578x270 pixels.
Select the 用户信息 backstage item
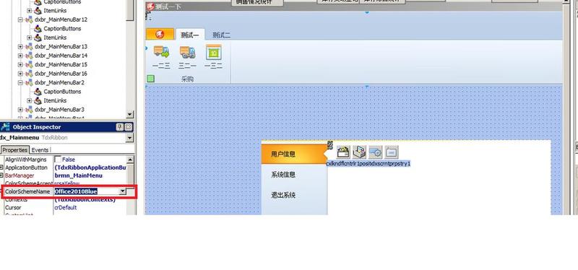coord(294,154)
